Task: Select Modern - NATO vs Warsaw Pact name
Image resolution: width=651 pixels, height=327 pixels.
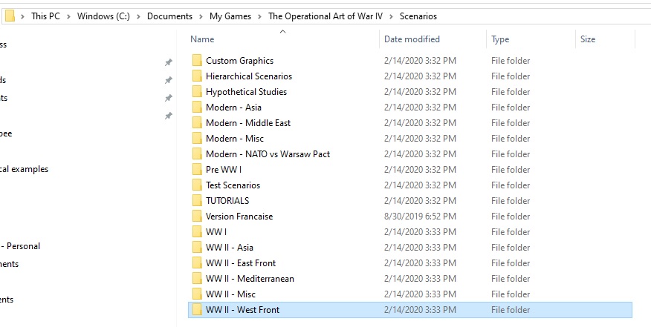Action: tap(268, 154)
